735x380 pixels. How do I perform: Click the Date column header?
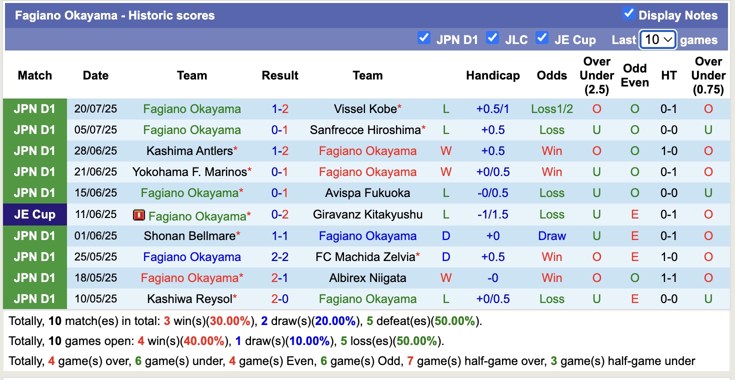95,75
